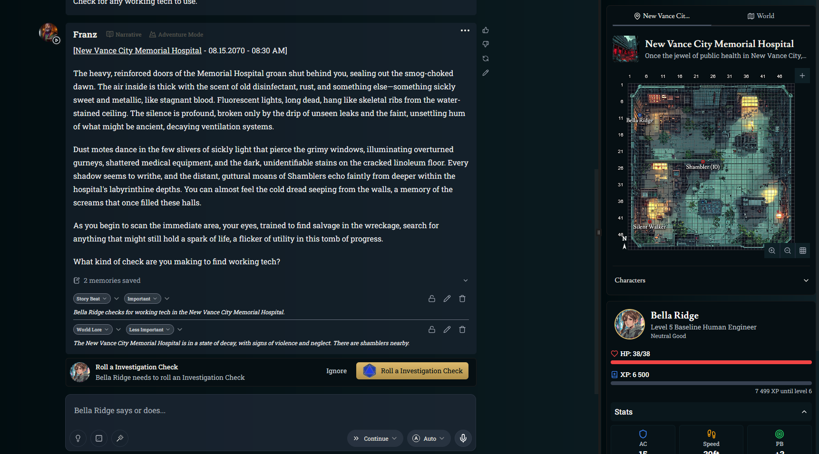Expand the Characters section
The image size is (819, 454).
pyautogui.click(x=712, y=280)
